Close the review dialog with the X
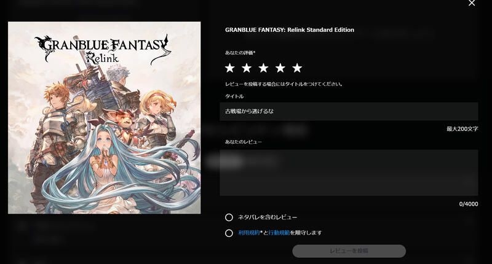The image size is (492, 264). [472, 3]
